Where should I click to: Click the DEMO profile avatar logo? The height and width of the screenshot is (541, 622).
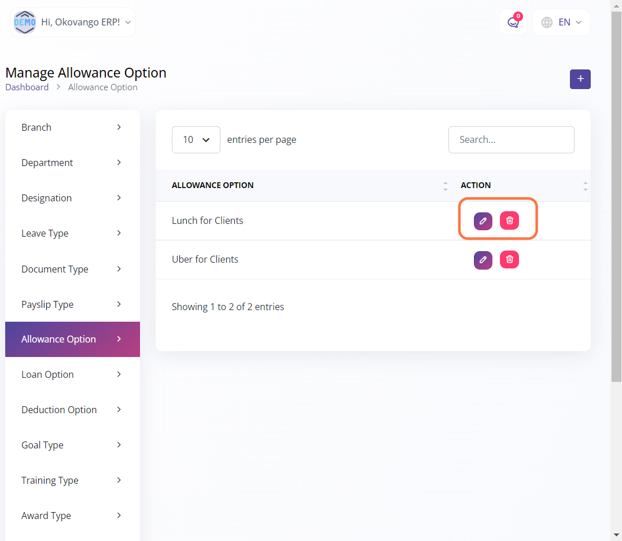[x=25, y=23]
